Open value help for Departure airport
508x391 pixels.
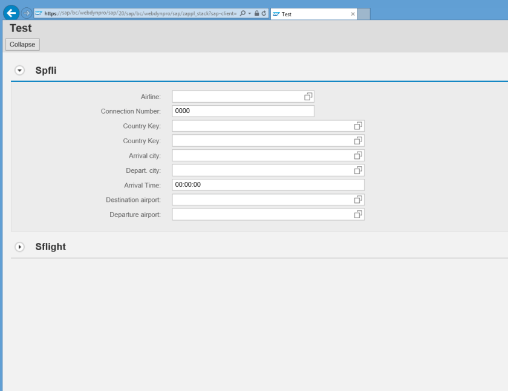click(358, 215)
